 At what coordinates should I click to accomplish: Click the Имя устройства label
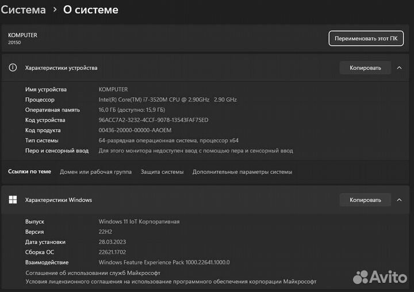46,90
